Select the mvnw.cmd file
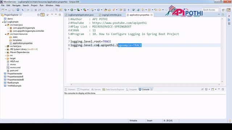Image resolution: width=232 pixels, height=130 pixels. point(15,68)
